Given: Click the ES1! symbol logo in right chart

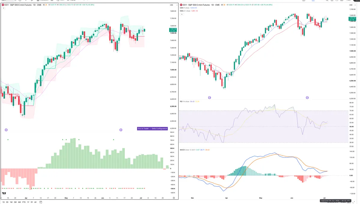Looking at the screenshot, I should point(181,5).
